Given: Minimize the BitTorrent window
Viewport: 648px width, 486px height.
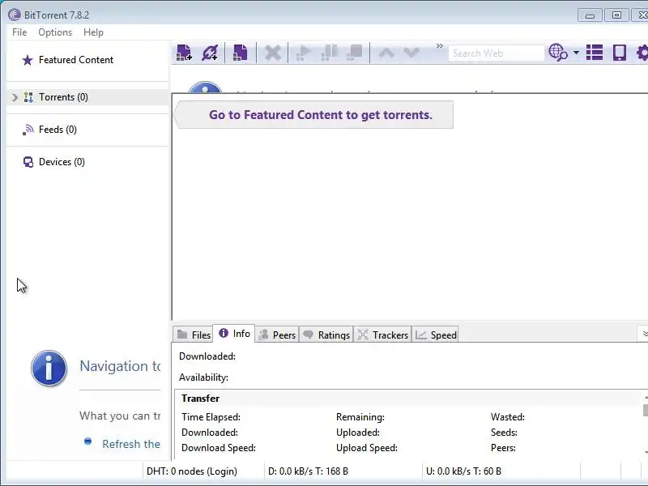Looking at the screenshot, I should [590, 15].
